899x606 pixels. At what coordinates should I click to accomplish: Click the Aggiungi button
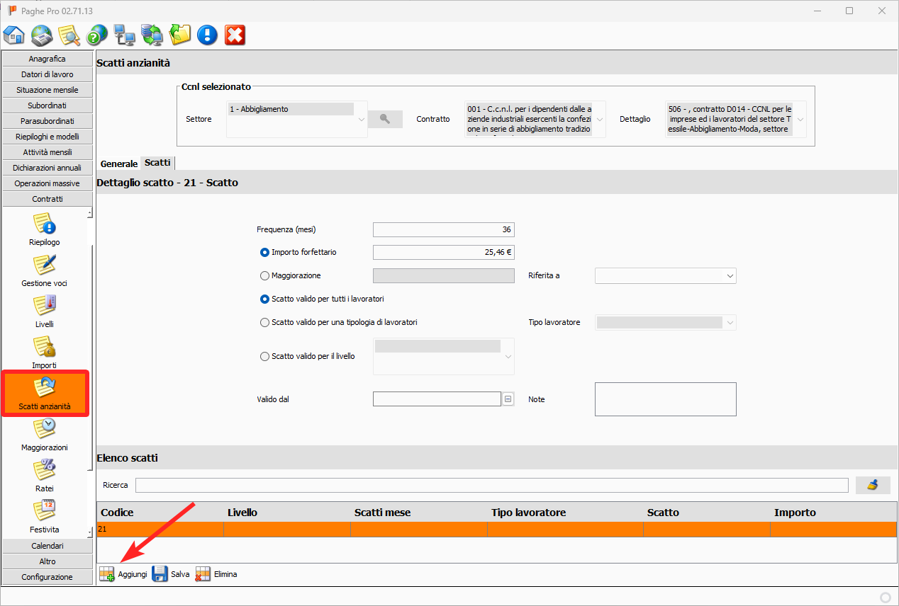124,574
